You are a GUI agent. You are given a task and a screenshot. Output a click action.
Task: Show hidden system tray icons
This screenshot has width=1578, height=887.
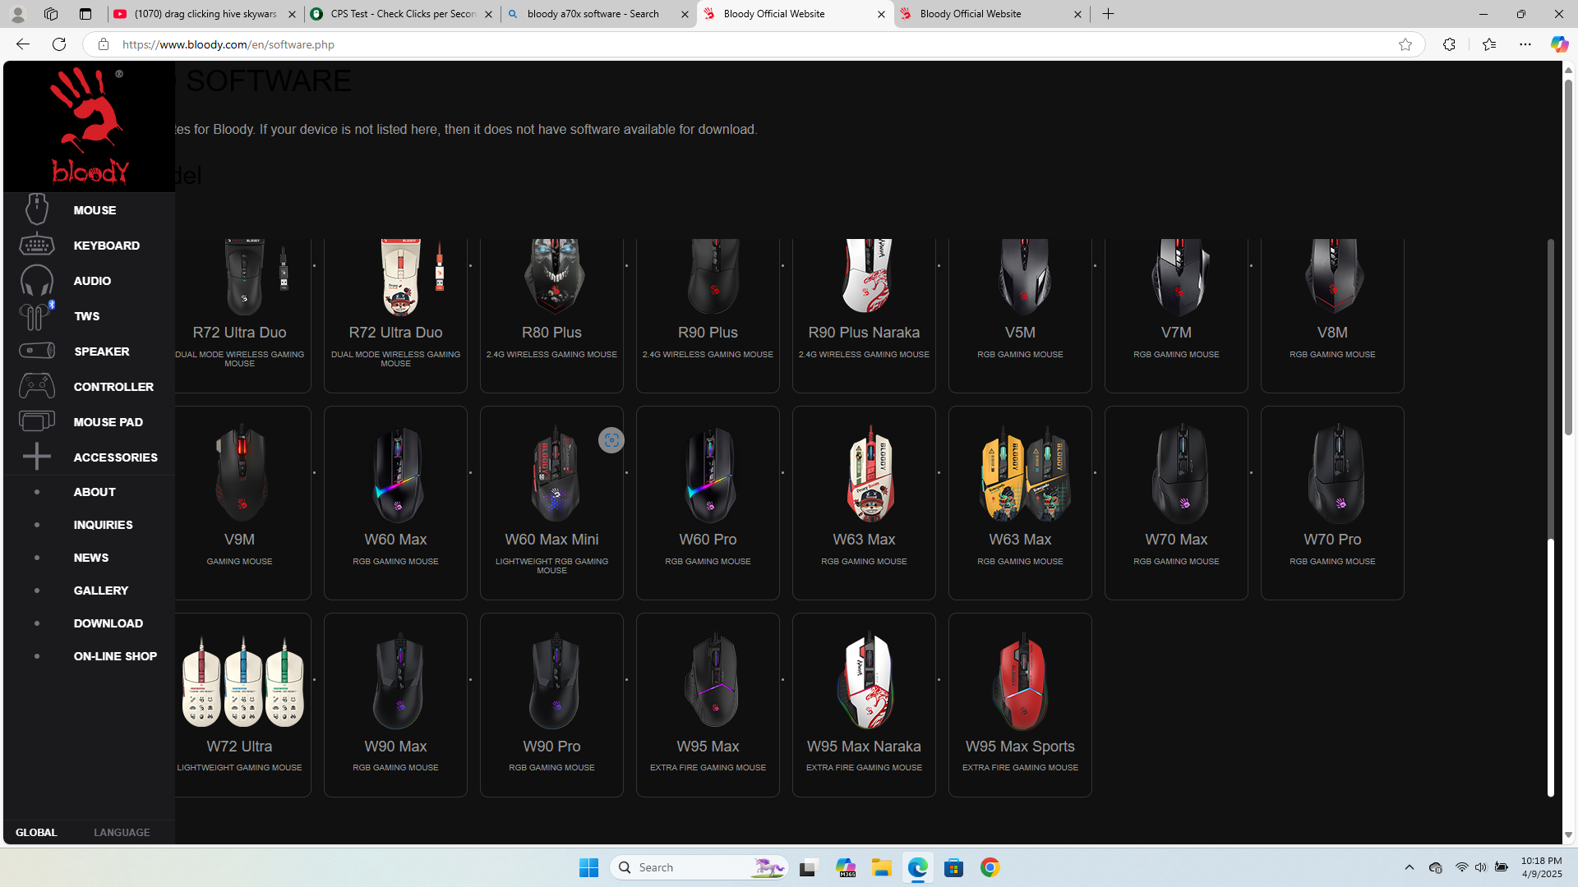[1409, 867]
